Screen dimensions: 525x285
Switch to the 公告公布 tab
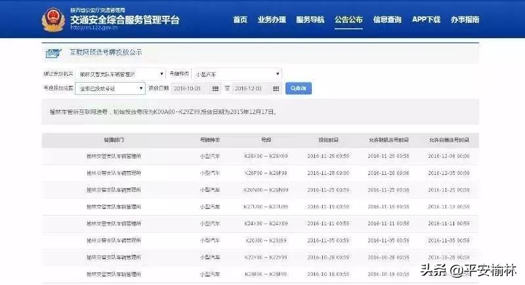pyautogui.click(x=348, y=20)
